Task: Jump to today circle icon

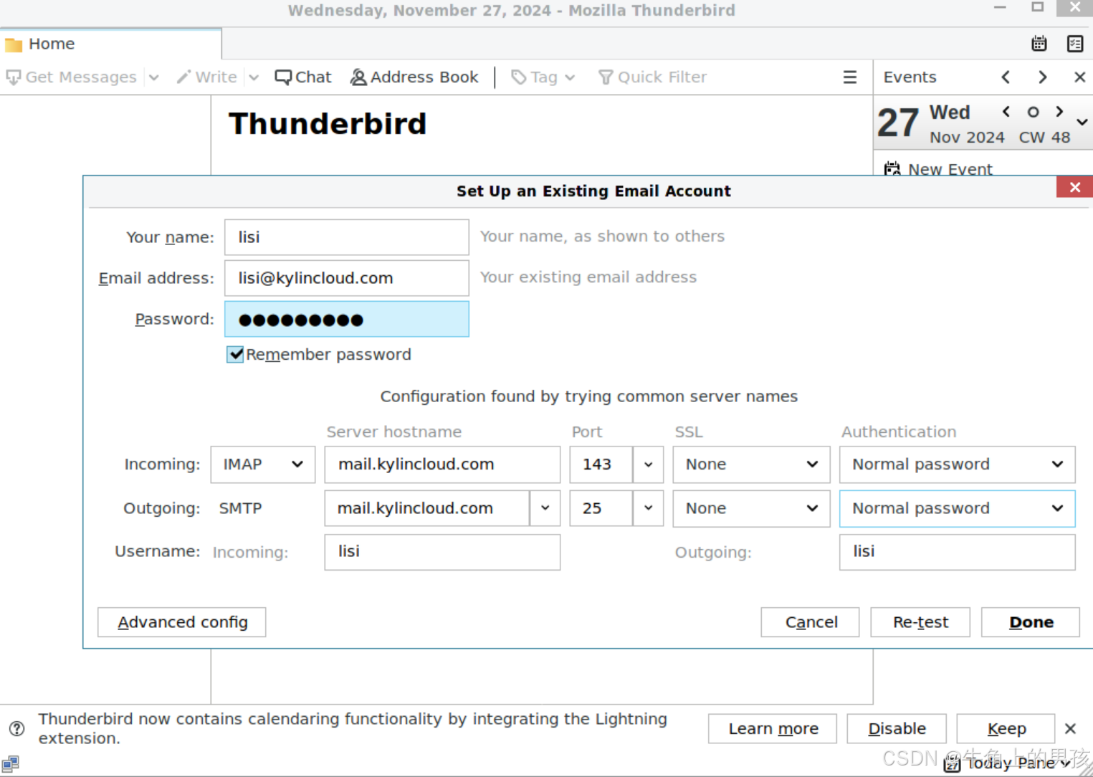Action: (1033, 112)
